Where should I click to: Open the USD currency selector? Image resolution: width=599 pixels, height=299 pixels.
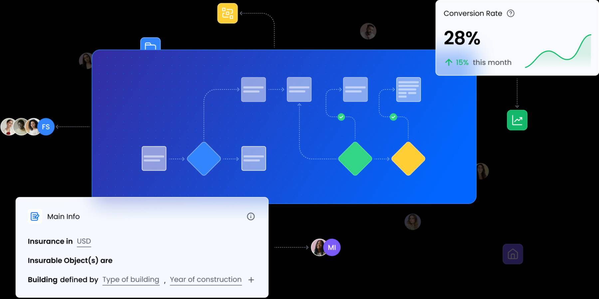(84, 241)
